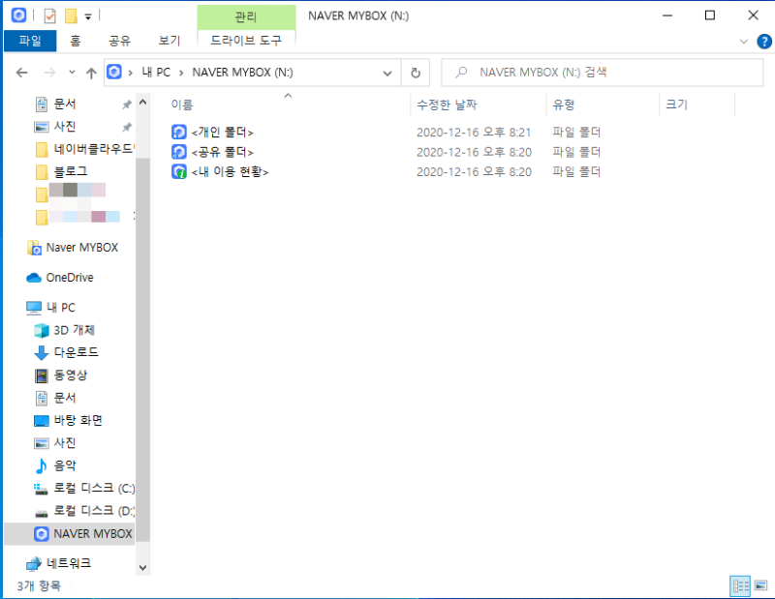
Task: Click the up-one-level folder arrow
Action: click(x=91, y=72)
